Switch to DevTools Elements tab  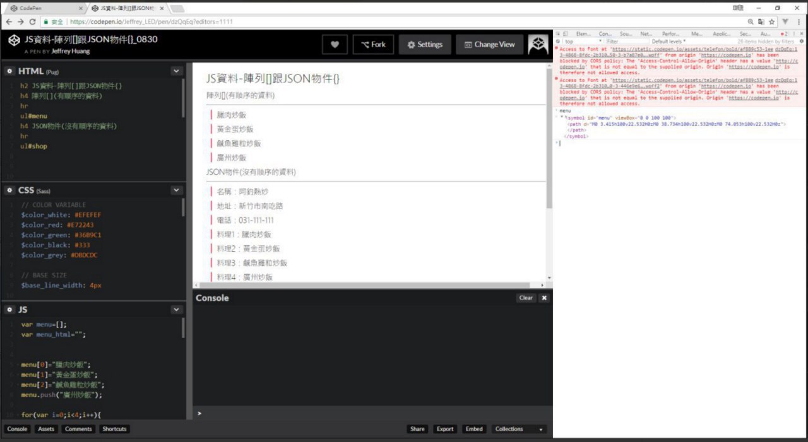point(583,33)
